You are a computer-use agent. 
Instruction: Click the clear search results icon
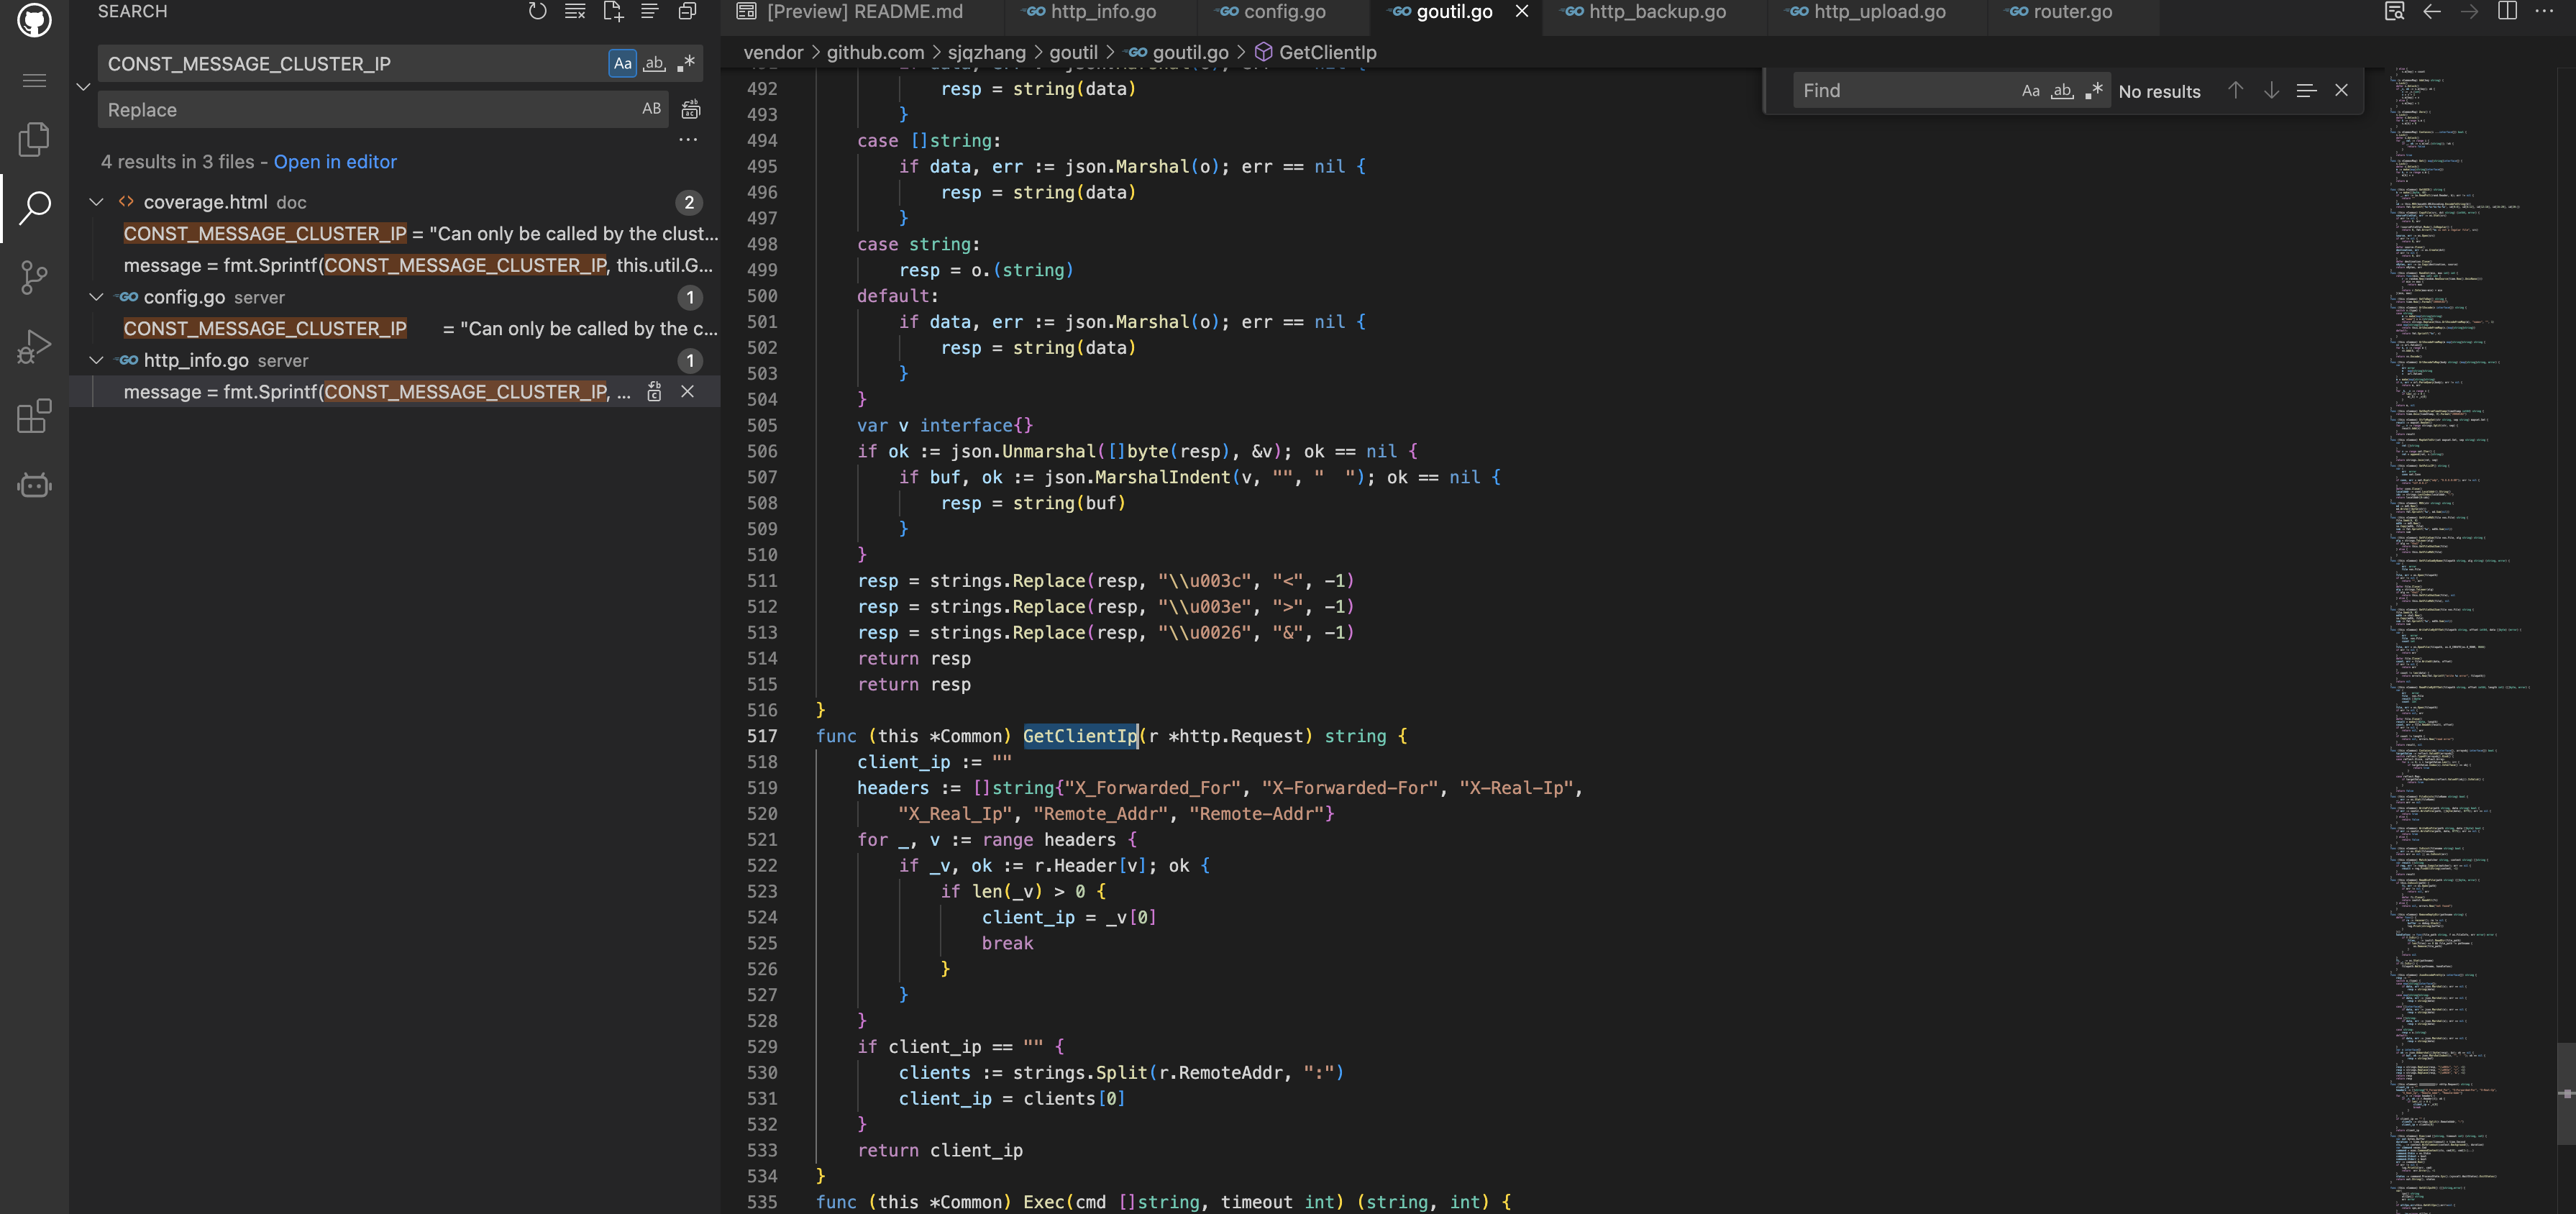point(575,12)
